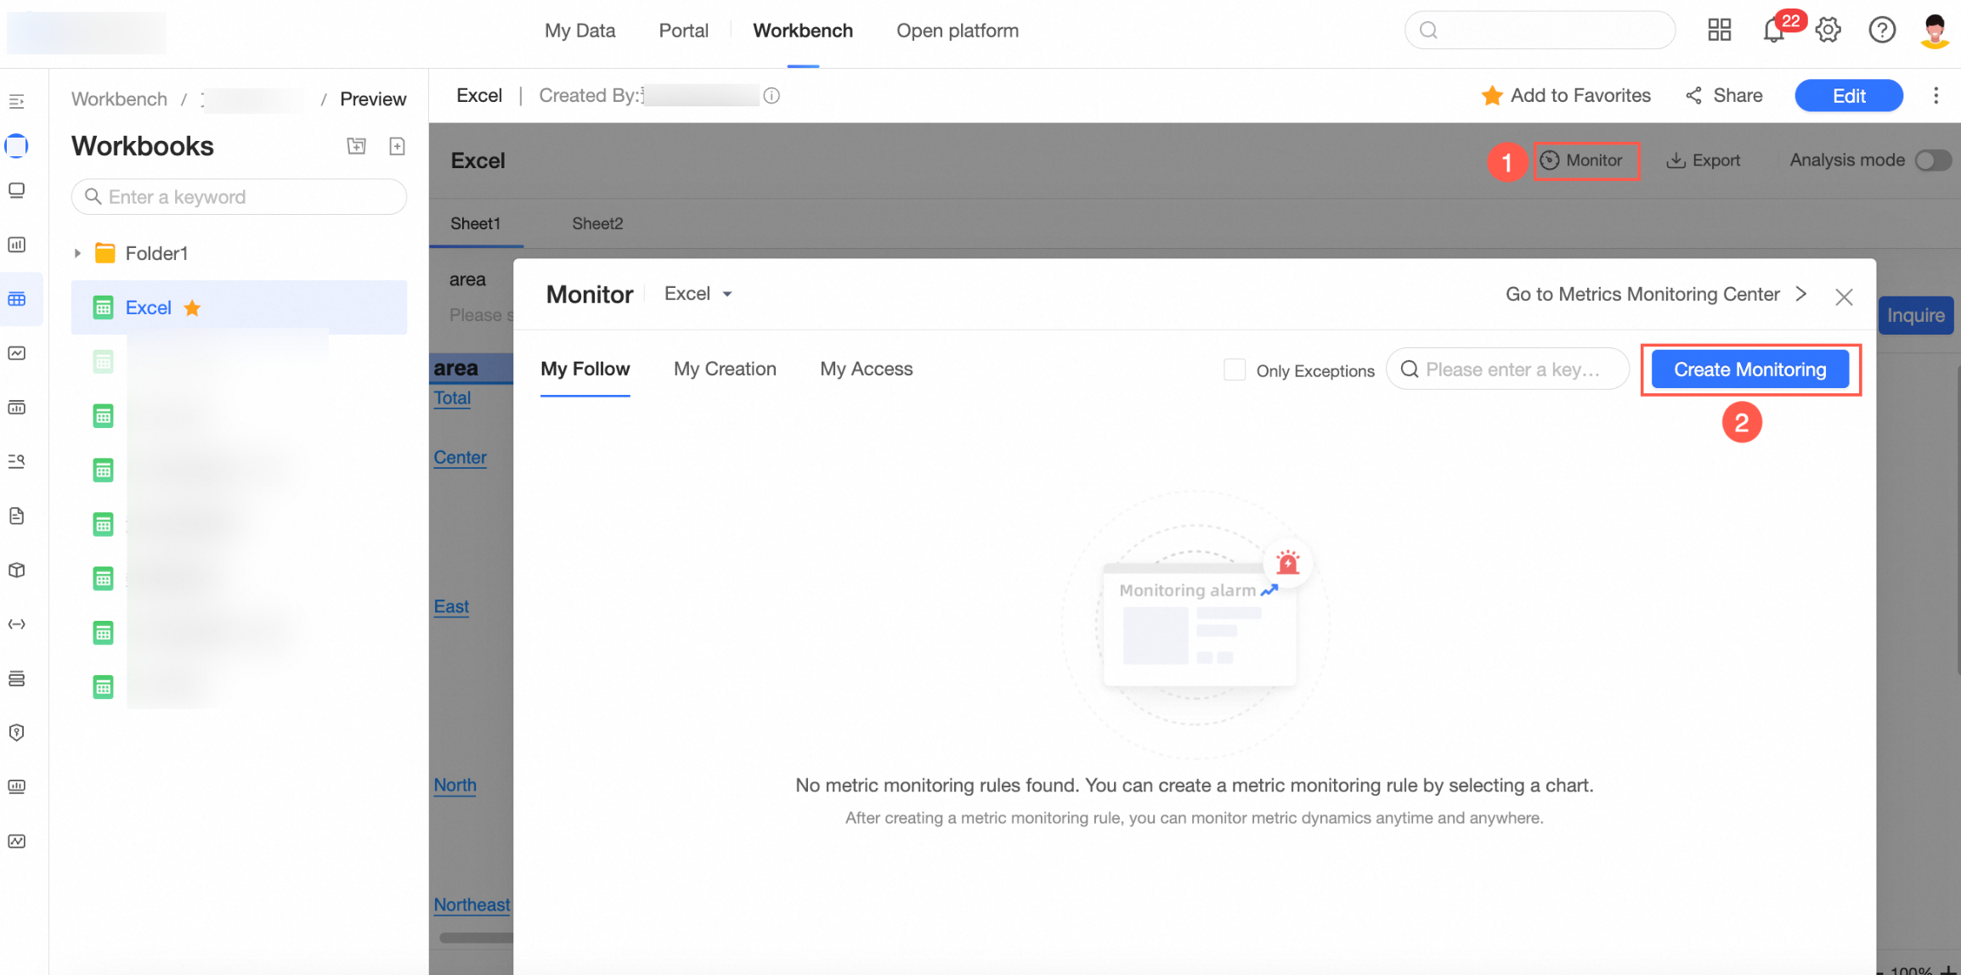Screen dimensions: 1961x975
Task: Open the apps grid icon
Action: click(x=1719, y=31)
